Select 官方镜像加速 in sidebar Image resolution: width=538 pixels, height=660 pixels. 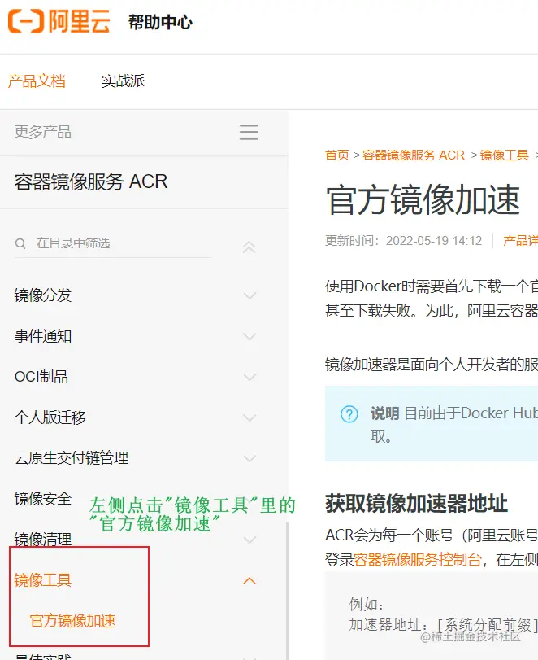(x=72, y=621)
